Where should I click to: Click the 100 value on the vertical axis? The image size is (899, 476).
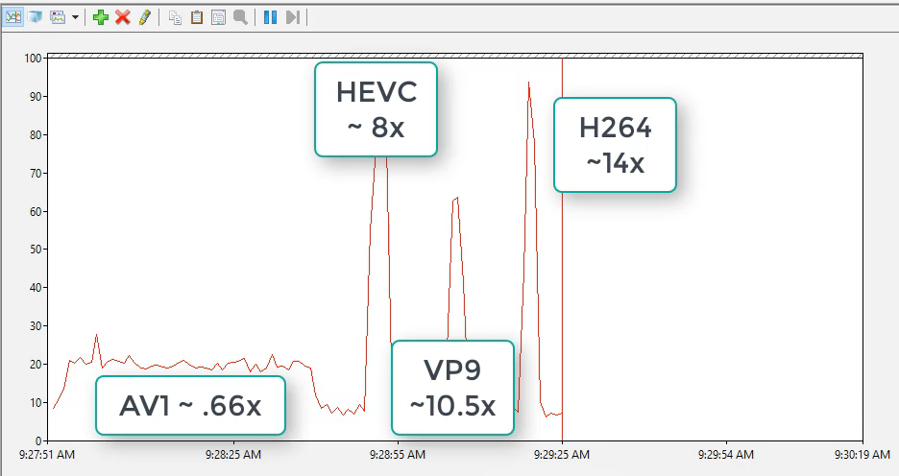(33, 58)
